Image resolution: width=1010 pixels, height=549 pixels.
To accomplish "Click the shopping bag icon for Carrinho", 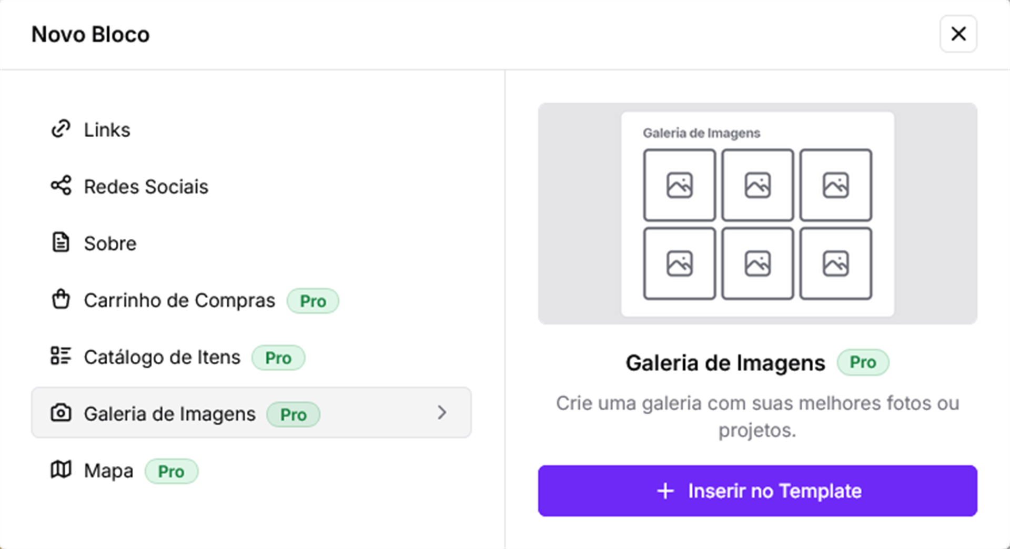I will point(61,300).
